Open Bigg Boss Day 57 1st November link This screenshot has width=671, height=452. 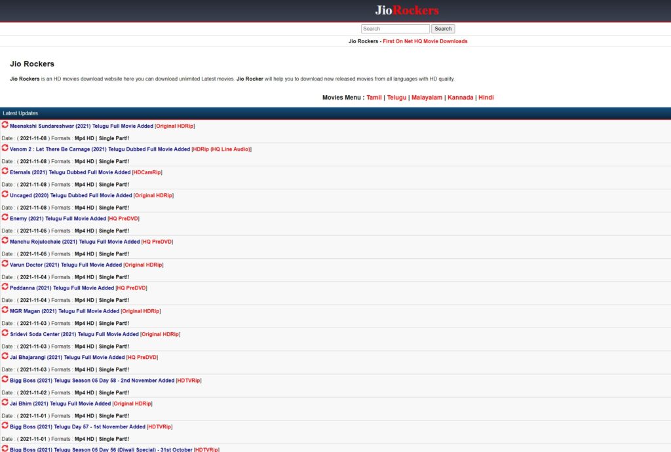91,426
